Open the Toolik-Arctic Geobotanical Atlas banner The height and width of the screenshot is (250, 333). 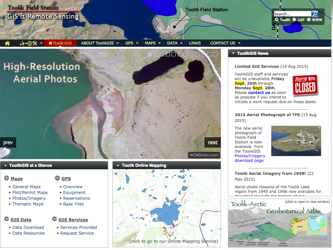point(279,223)
